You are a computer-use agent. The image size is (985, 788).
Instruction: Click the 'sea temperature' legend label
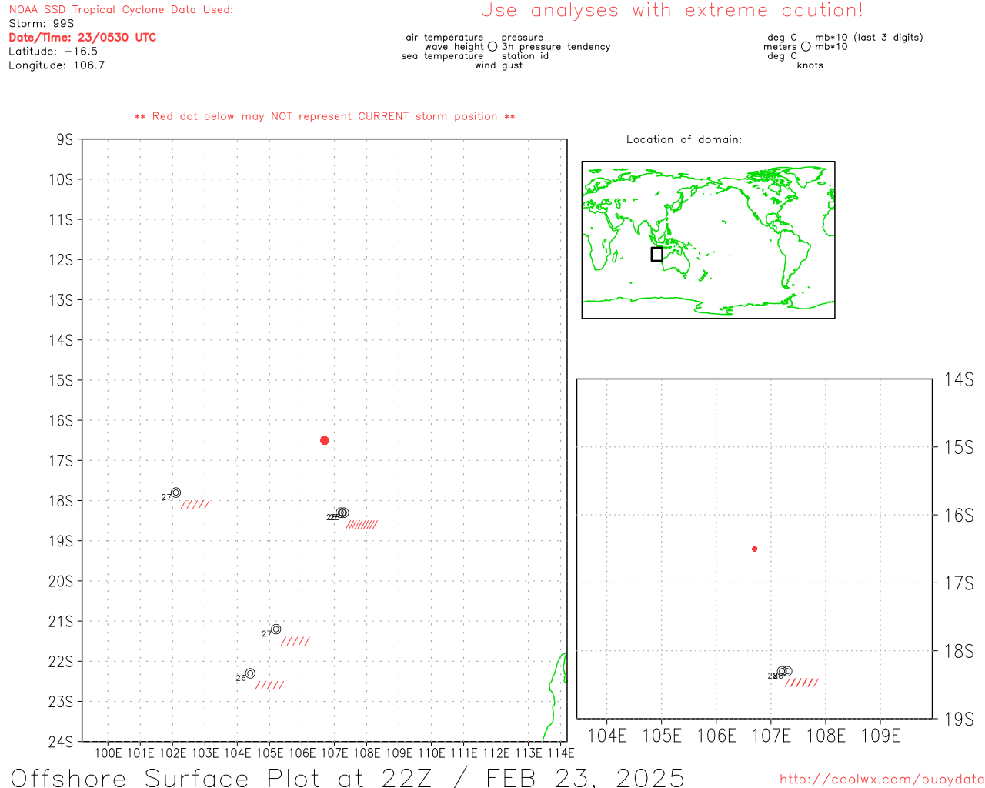442,56
